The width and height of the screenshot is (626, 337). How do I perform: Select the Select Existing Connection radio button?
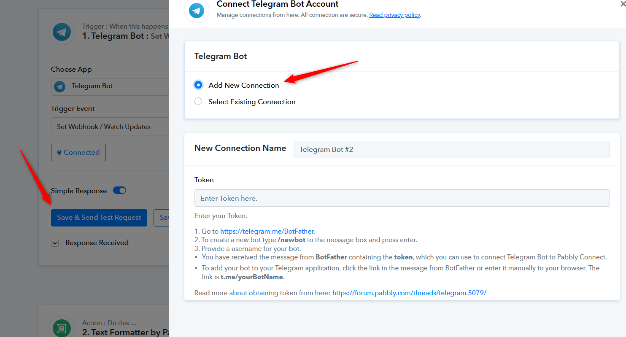click(x=198, y=101)
